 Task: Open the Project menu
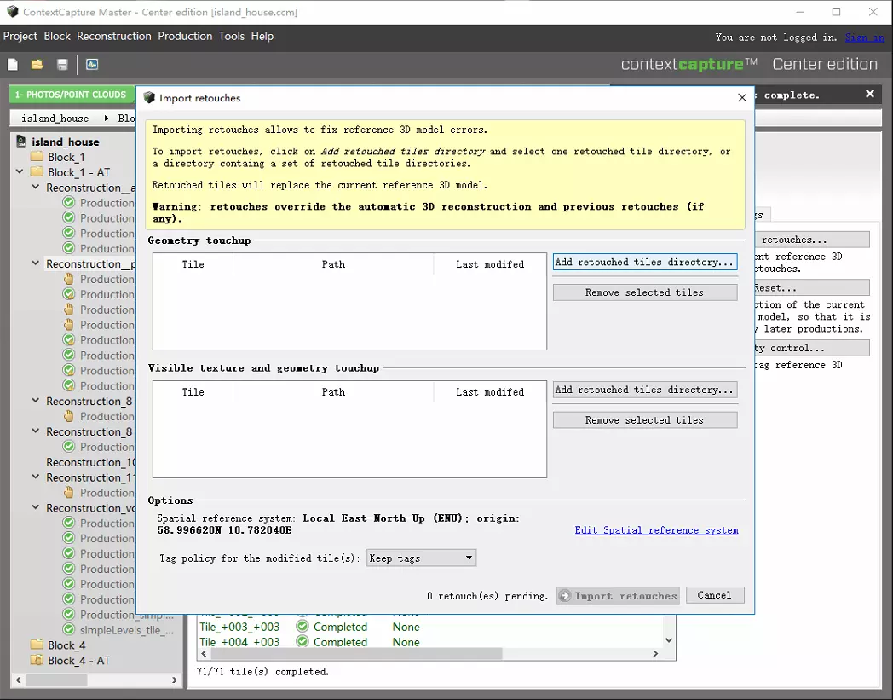pos(20,36)
